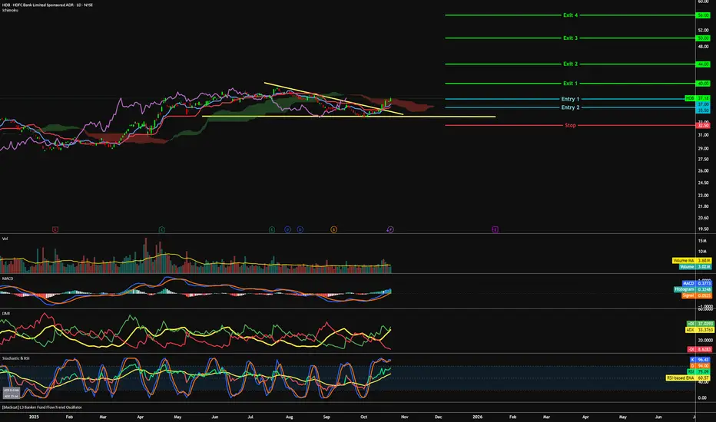Click the 2025 label on time axis
Screen dimensions: 716x422
(x=34, y=417)
